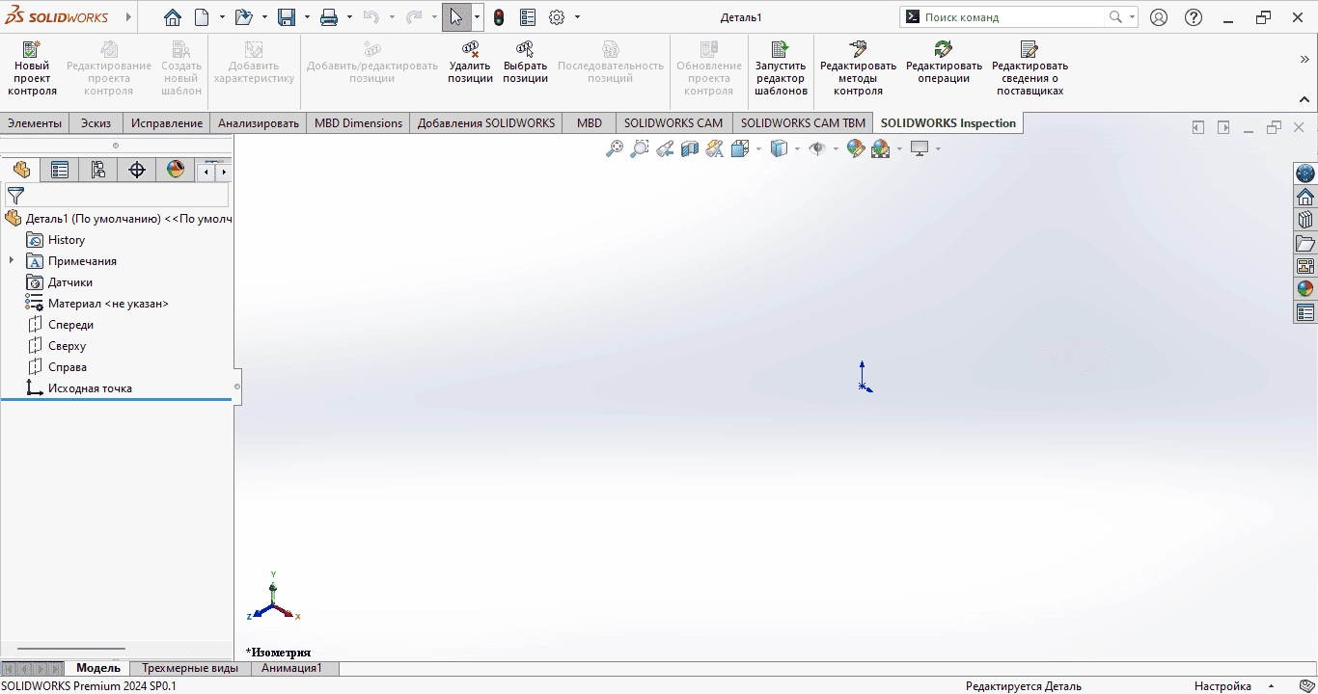The width and height of the screenshot is (1318, 694).
Task: Open View Orientation cube dropdown
Action: click(x=758, y=148)
